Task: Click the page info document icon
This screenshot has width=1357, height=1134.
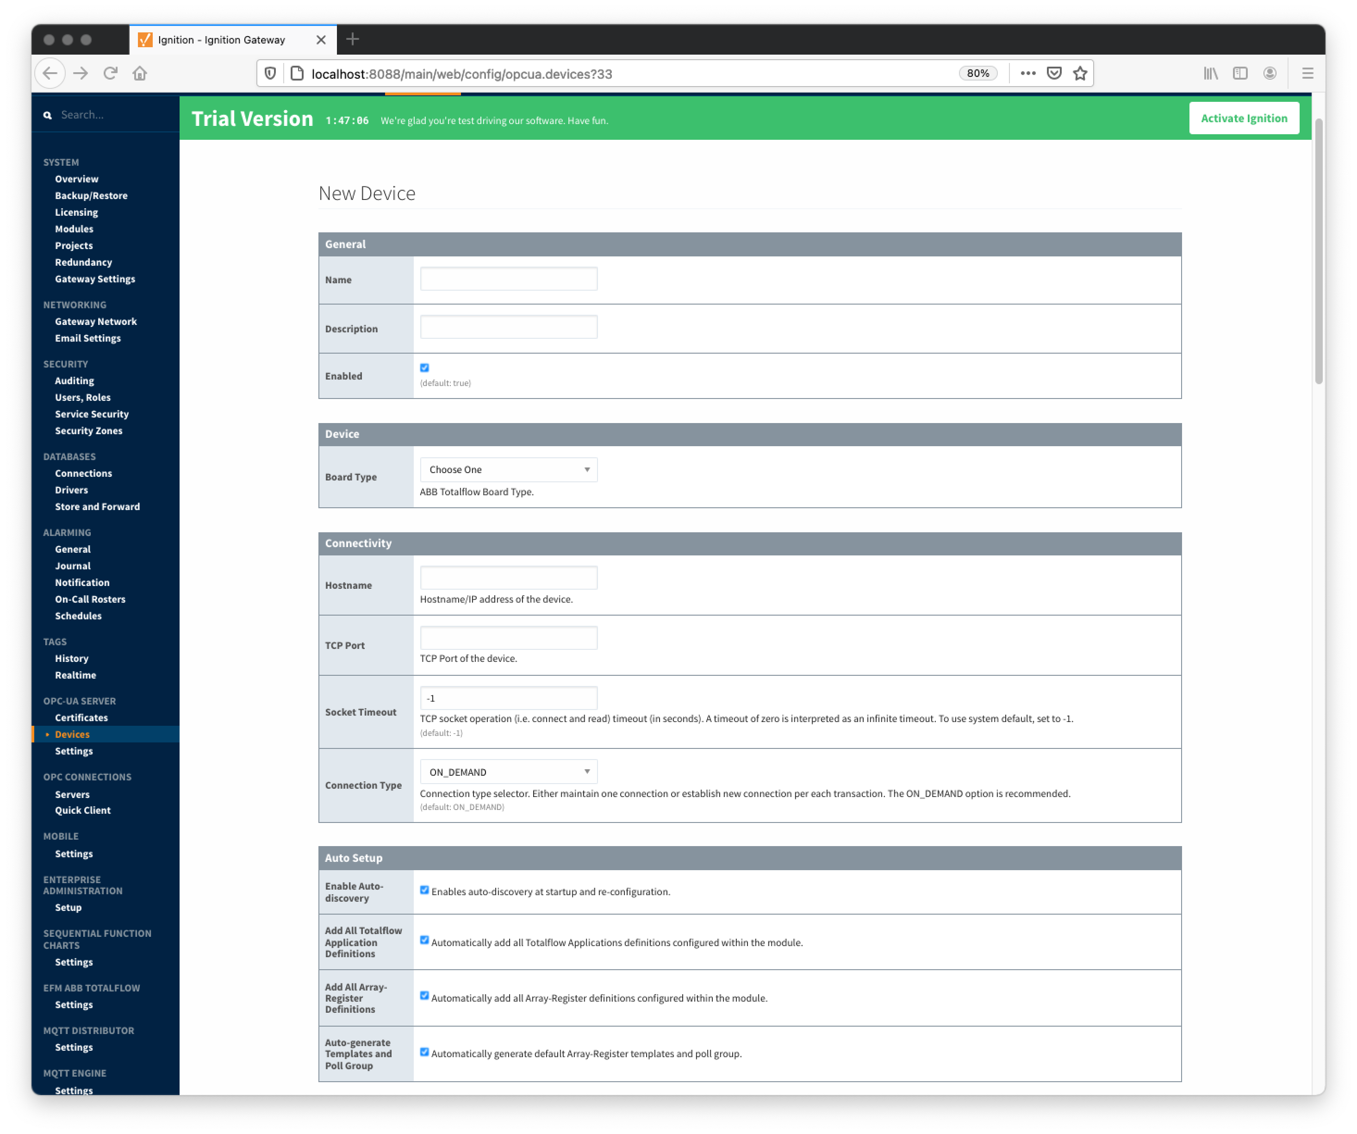Action: 297,73
